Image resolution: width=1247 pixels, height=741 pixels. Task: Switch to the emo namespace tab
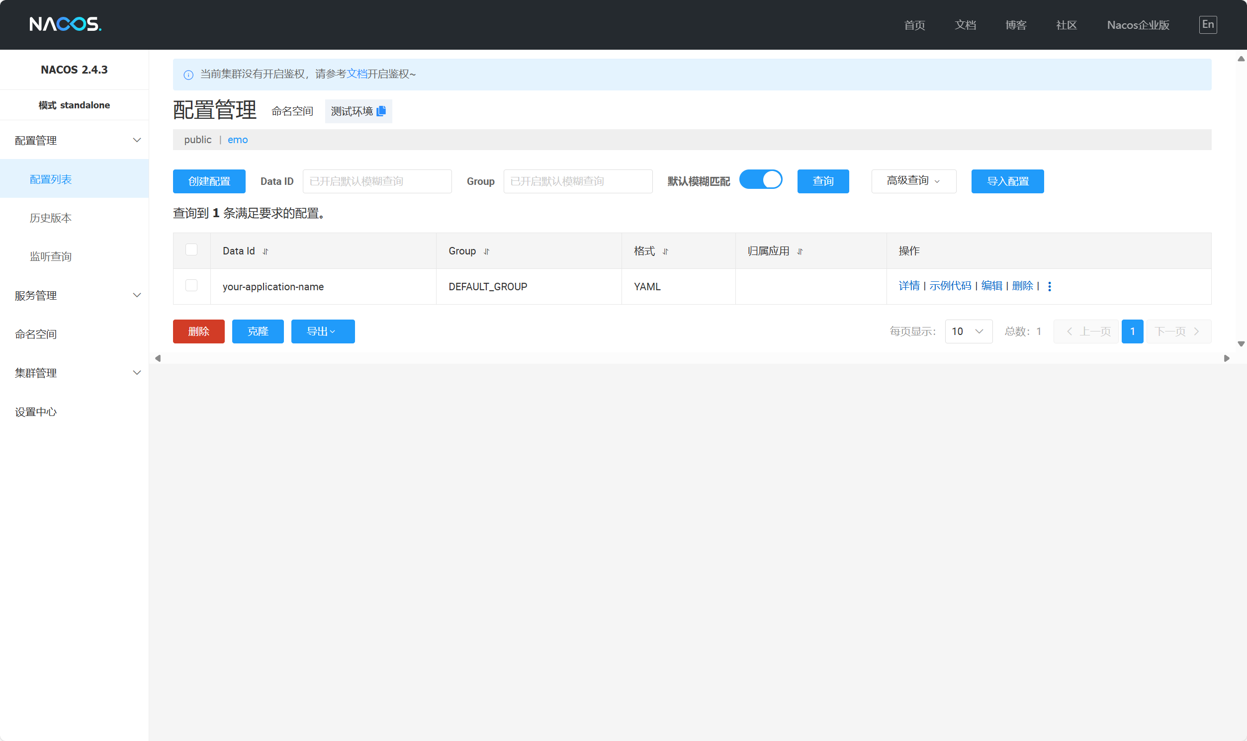click(238, 140)
